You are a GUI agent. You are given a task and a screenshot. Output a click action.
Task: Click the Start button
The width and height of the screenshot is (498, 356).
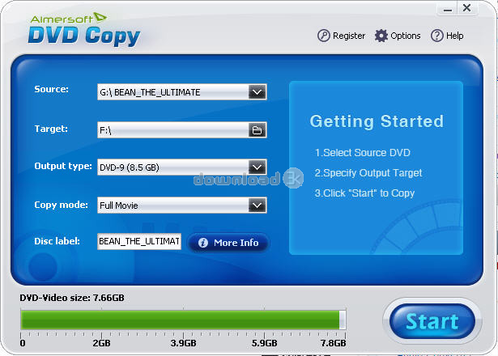[x=432, y=321]
